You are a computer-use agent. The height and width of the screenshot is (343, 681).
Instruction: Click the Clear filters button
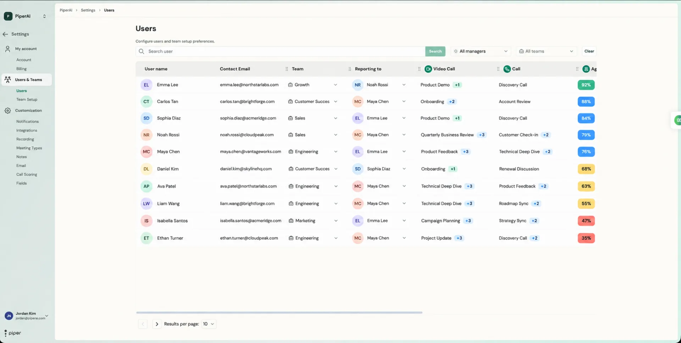point(589,51)
